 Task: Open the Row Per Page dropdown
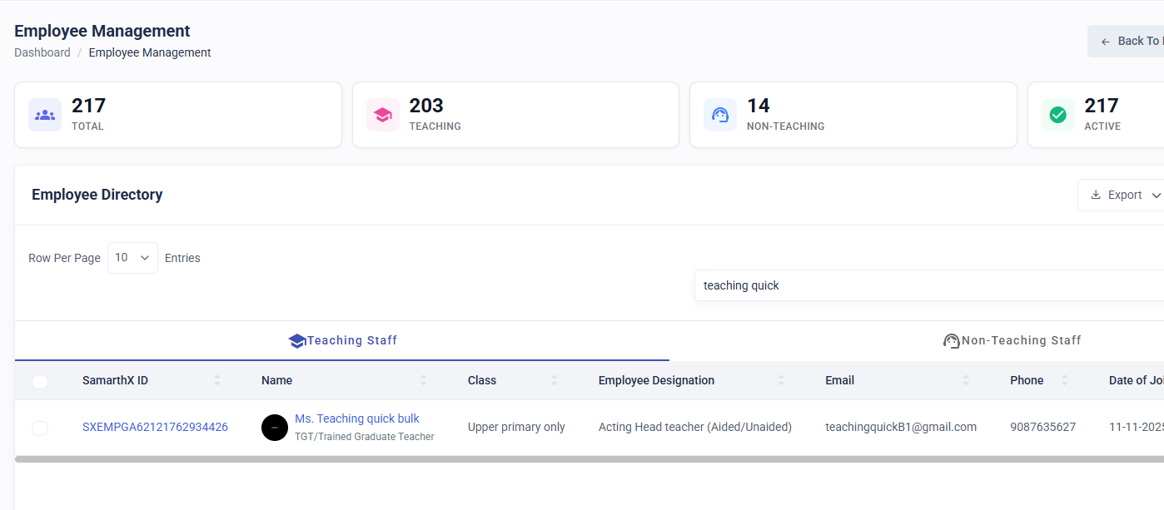point(132,258)
